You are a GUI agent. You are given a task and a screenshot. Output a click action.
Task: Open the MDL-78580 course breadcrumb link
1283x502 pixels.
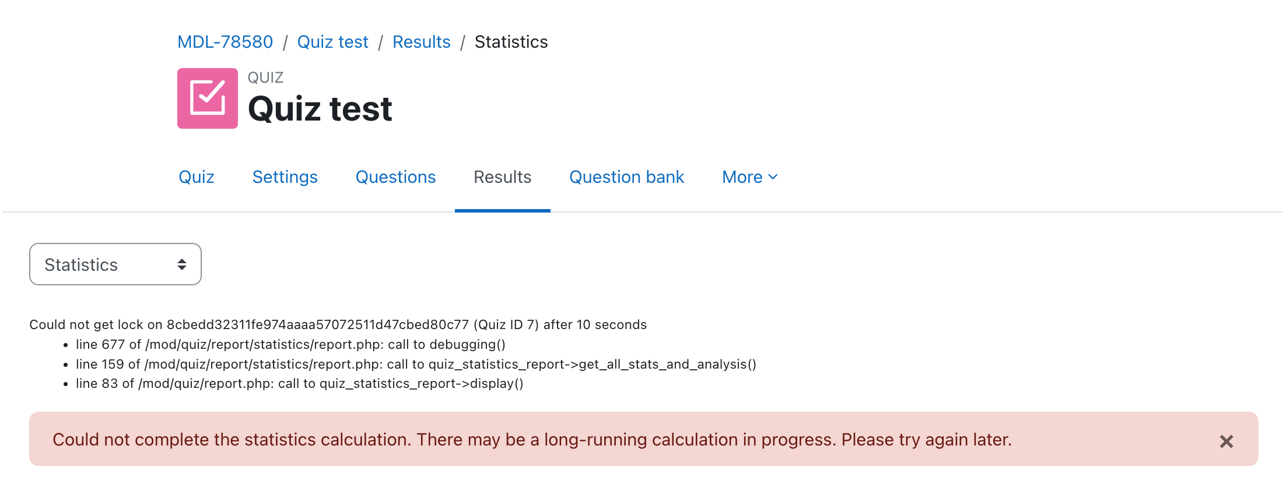[225, 42]
